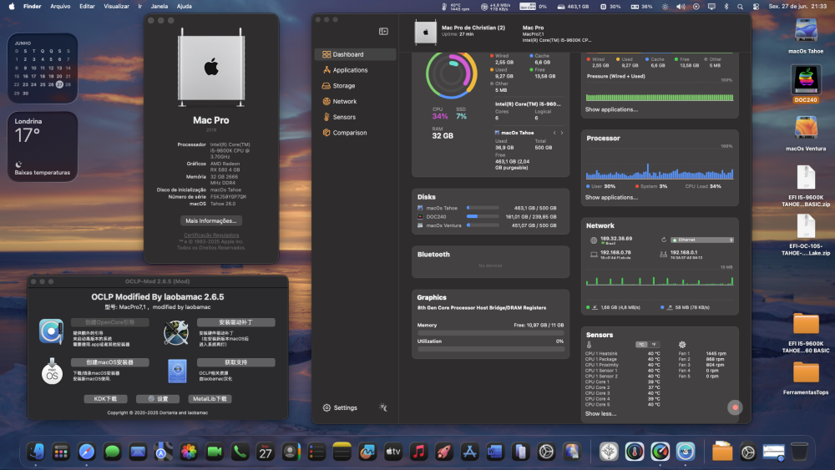Click the OpenCore disk utility icon in OCLP
This screenshot has height=470, width=835.
[51, 331]
